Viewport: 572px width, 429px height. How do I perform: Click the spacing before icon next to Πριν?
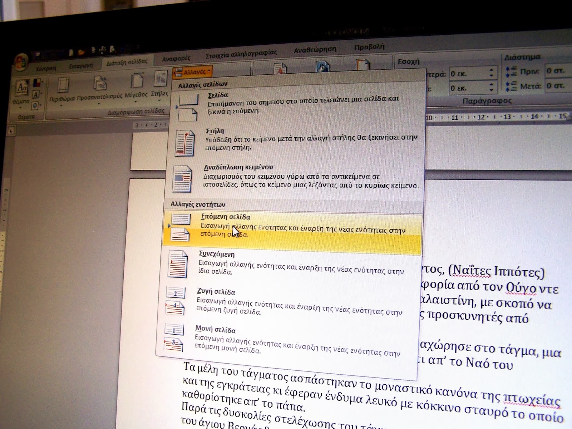511,71
